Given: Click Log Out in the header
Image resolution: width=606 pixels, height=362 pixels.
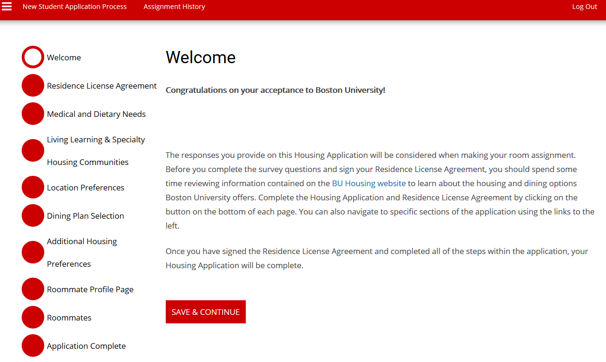Looking at the screenshot, I should 584,7.
